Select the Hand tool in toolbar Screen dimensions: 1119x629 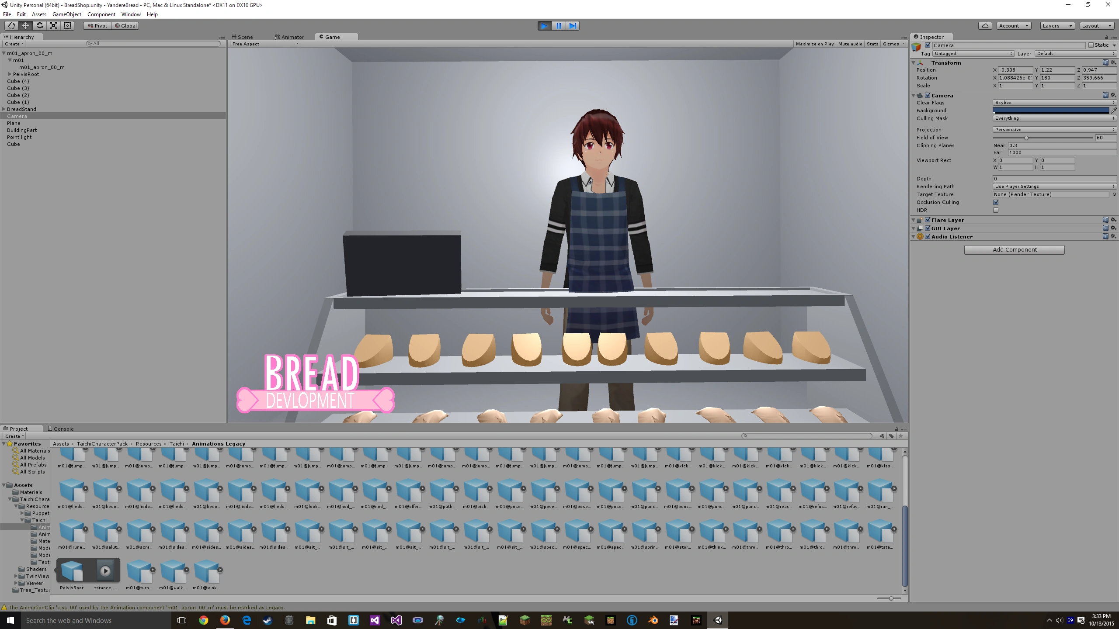11,26
